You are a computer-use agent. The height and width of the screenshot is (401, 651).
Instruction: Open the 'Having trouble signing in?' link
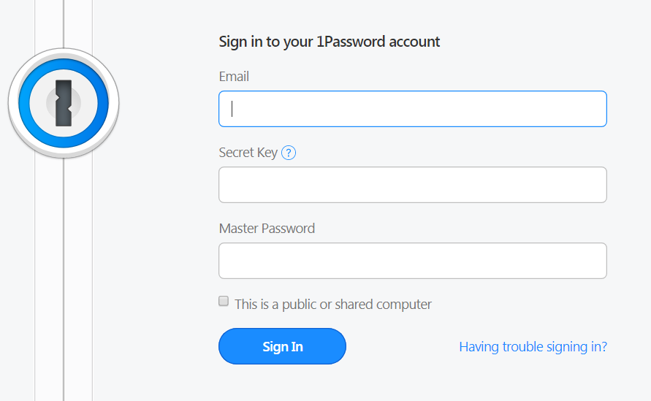tap(533, 347)
